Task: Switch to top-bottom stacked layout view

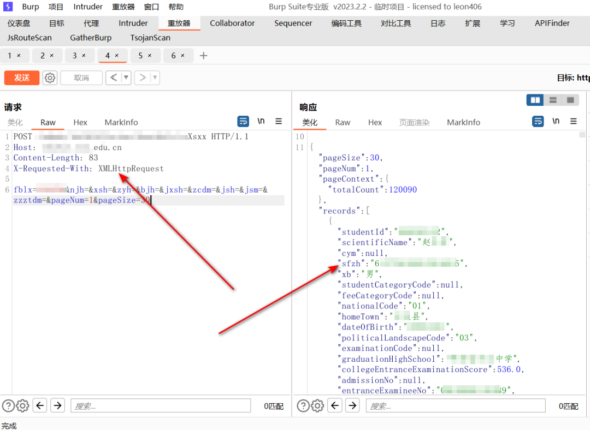Action: 553,100
